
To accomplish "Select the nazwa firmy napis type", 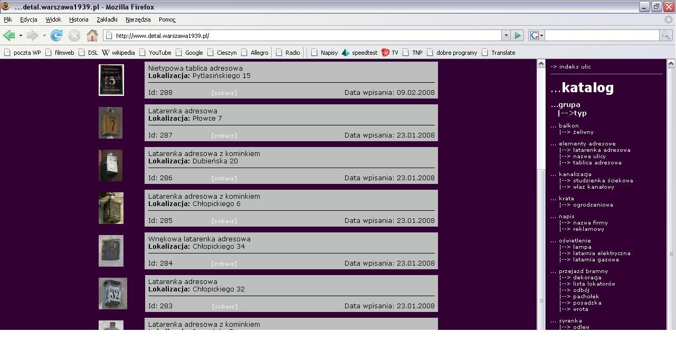I will (x=591, y=223).
